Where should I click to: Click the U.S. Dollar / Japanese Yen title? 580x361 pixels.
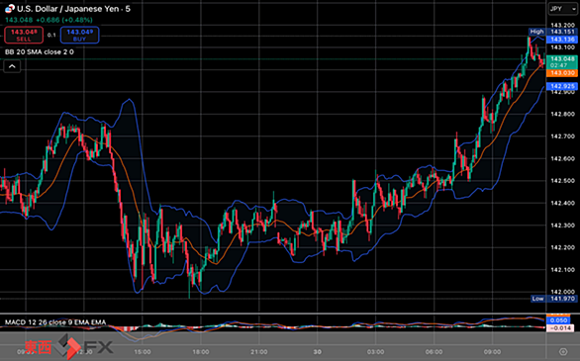[73, 9]
